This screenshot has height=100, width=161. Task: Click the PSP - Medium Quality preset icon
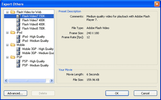pyautogui.click(x=18, y=65)
